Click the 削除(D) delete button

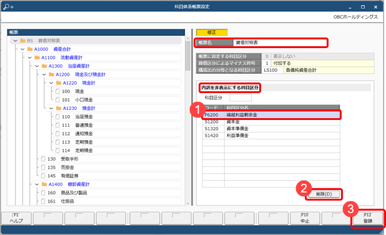point(324,194)
